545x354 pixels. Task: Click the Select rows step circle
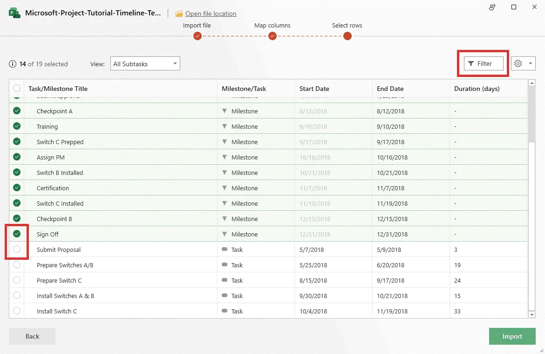coord(347,36)
